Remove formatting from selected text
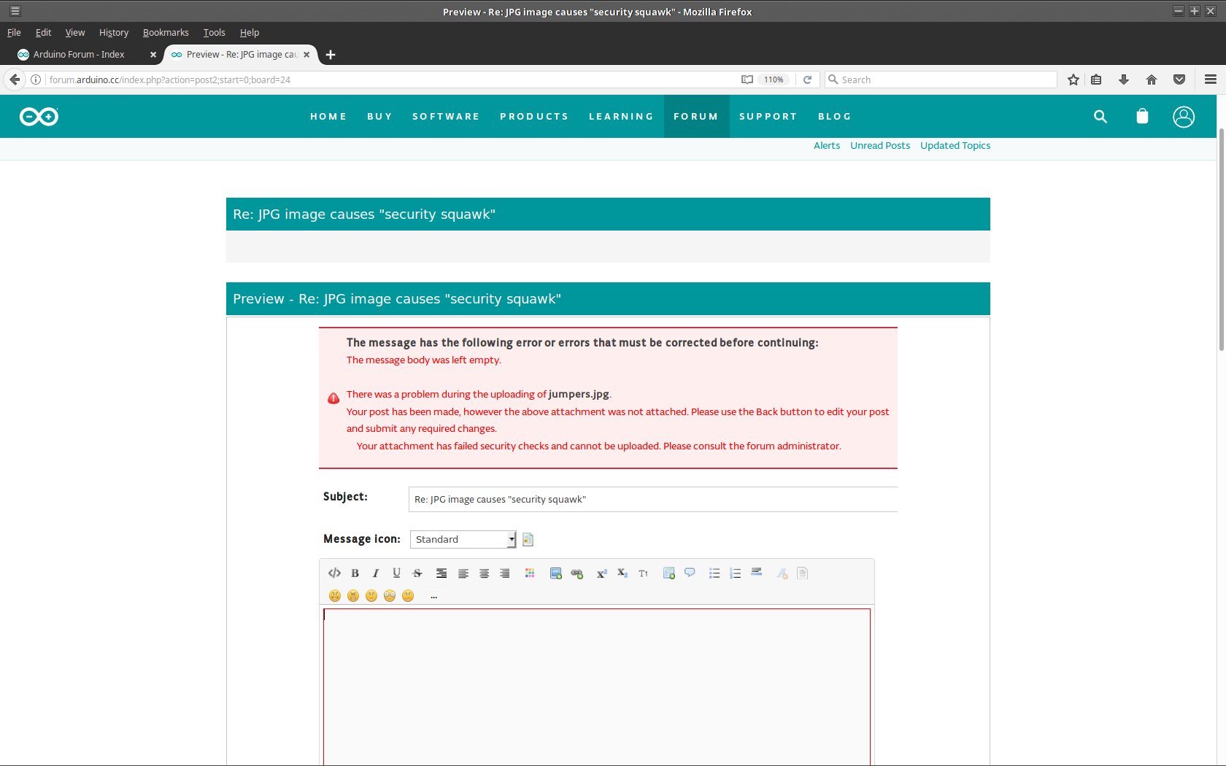Viewport: 1226px width, 766px height. (782, 573)
